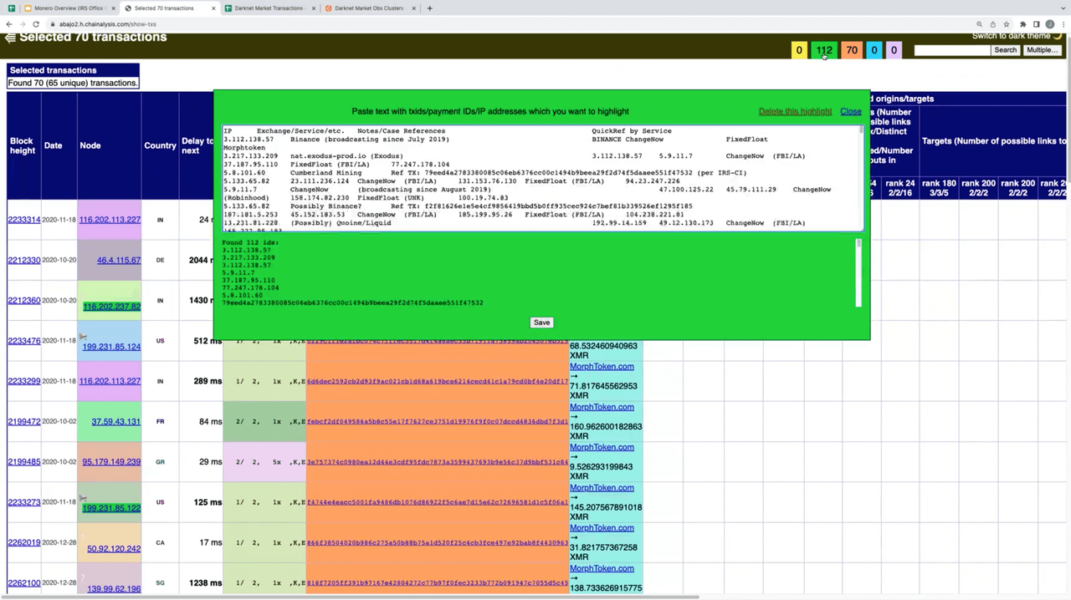Open the browser Extensions puzzle icon
This screenshot has width=1071, height=600.
point(1022,24)
